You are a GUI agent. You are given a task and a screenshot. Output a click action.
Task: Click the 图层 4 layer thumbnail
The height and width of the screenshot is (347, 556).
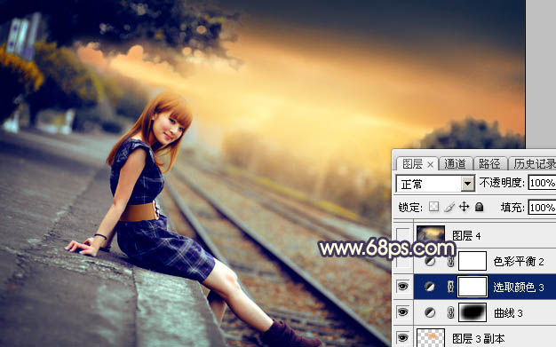(x=431, y=234)
